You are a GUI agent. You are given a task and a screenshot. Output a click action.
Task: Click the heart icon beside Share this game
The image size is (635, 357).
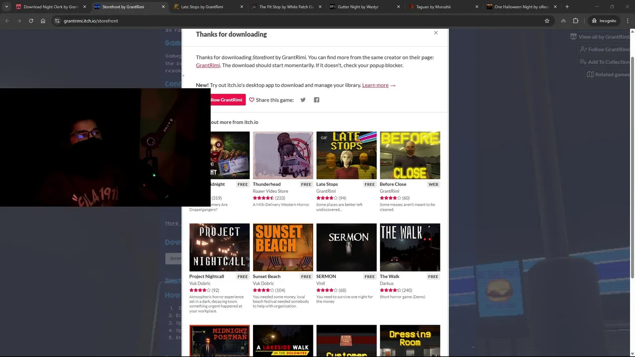coord(252,100)
